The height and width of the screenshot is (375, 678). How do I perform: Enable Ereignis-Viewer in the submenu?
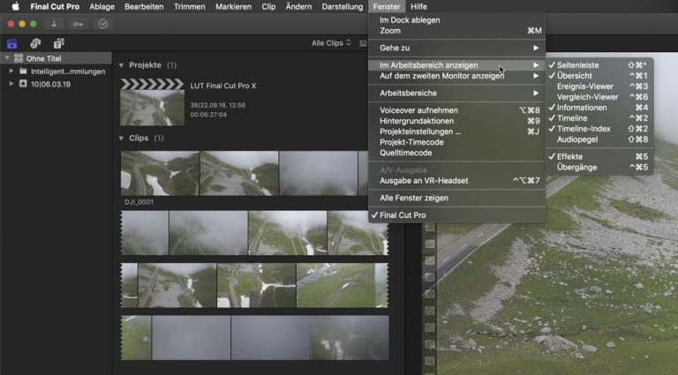coord(599,86)
